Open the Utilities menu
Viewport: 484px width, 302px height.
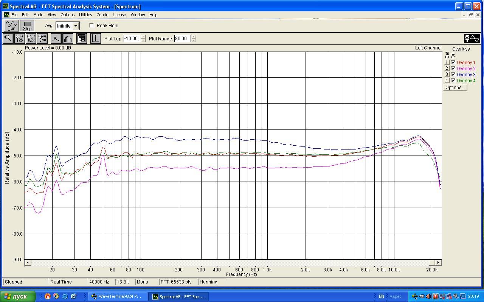[x=85, y=15]
